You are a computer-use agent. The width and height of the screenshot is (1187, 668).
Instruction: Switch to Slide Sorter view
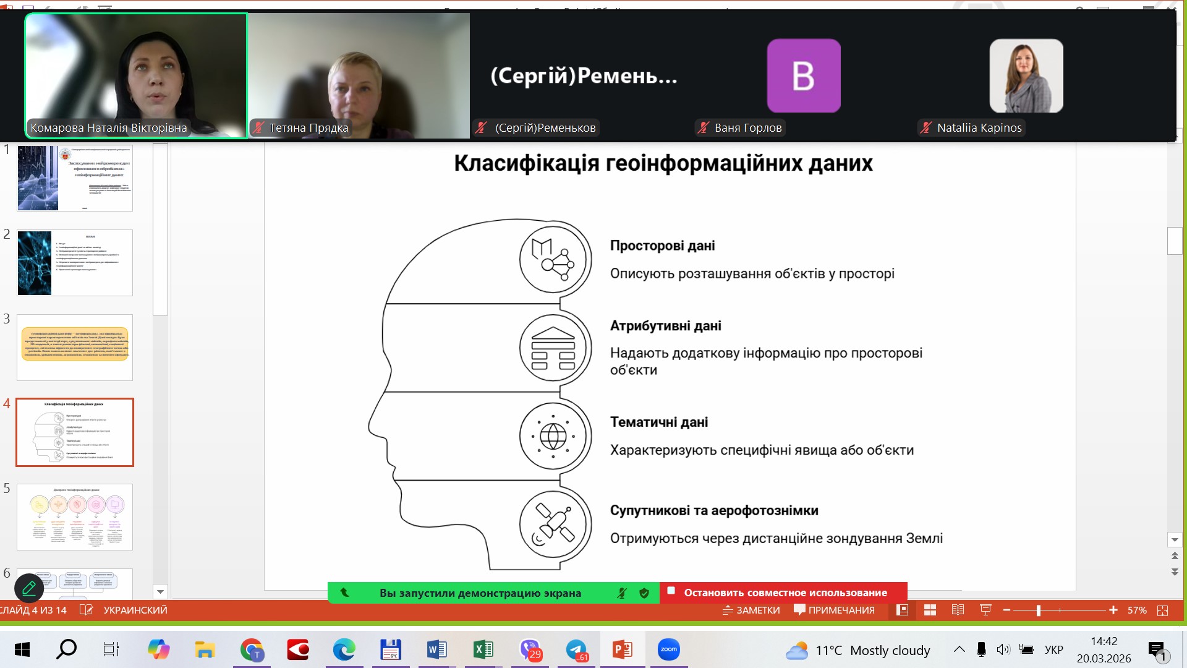[x=930, y=610]
